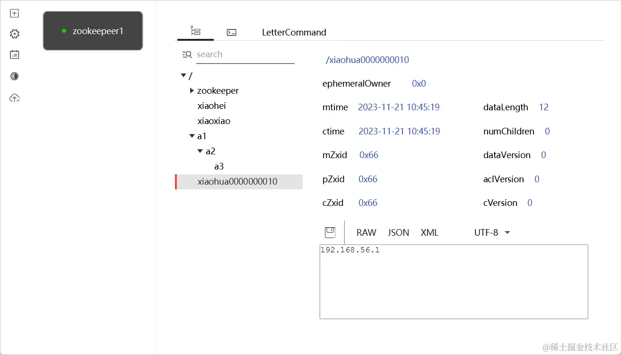Click the search filter icon
621x355 pixels.
coord(187,54)
